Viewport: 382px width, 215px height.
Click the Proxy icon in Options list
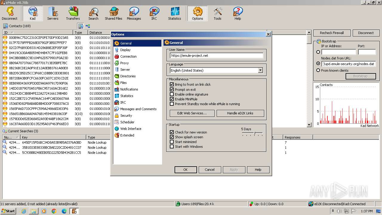click(117, 63)
